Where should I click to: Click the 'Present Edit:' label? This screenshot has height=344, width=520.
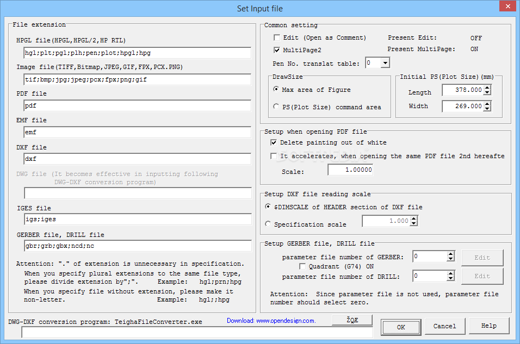click(x=412, y=38)
